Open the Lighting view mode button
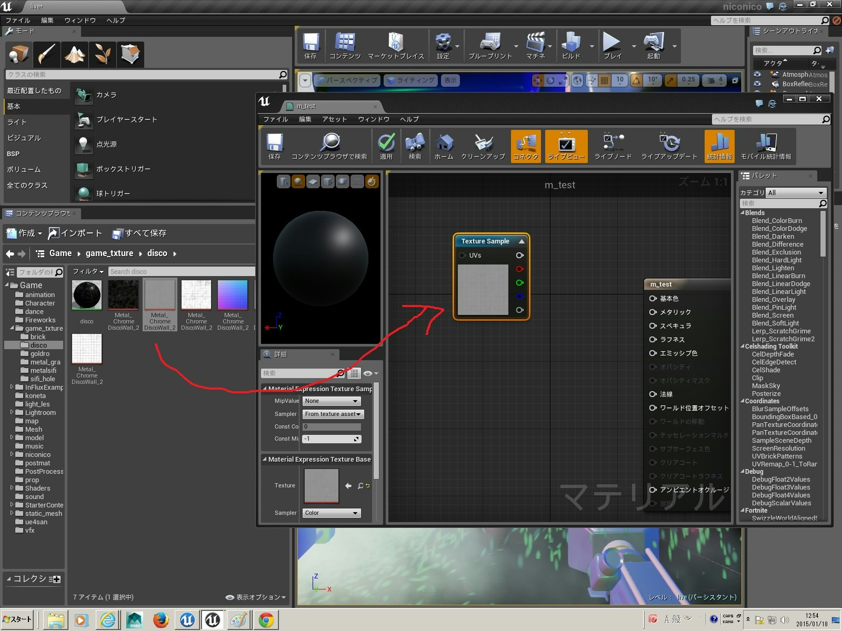This screenshot has height=631, width=842. click(x=410, y=80)
